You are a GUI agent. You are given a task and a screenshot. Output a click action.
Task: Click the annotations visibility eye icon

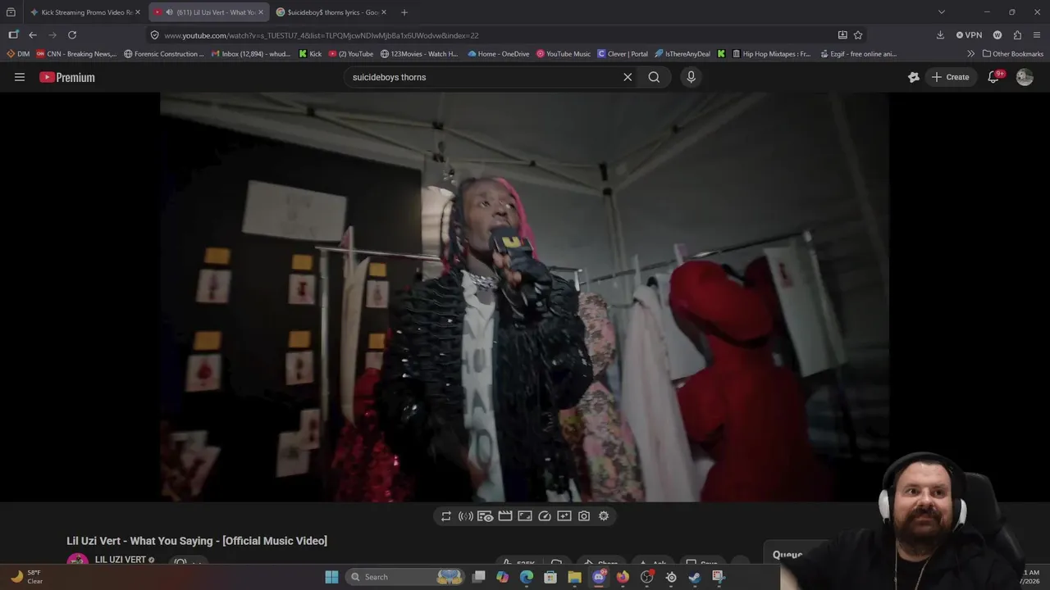click(486, 516)
